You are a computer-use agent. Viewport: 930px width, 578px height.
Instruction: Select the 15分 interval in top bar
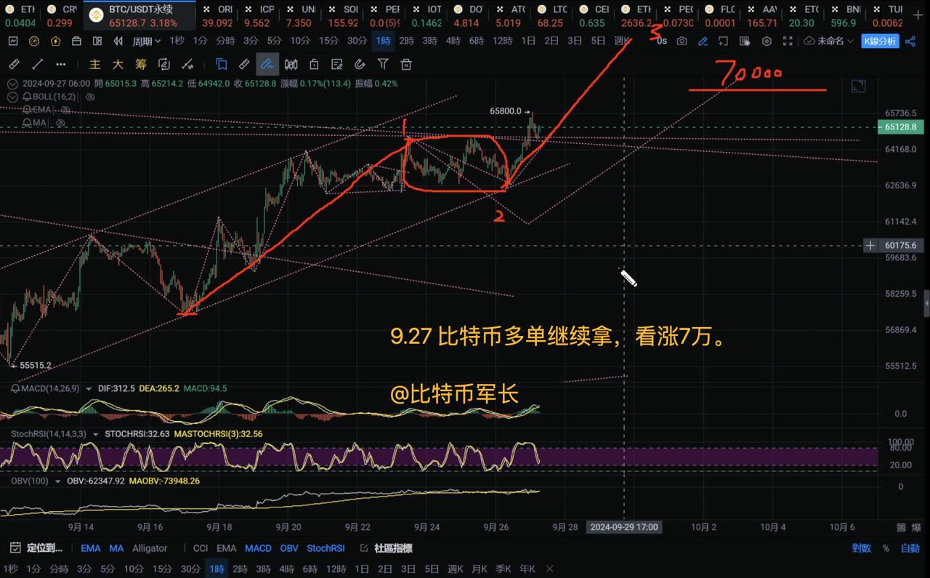[x=328, y=41]
